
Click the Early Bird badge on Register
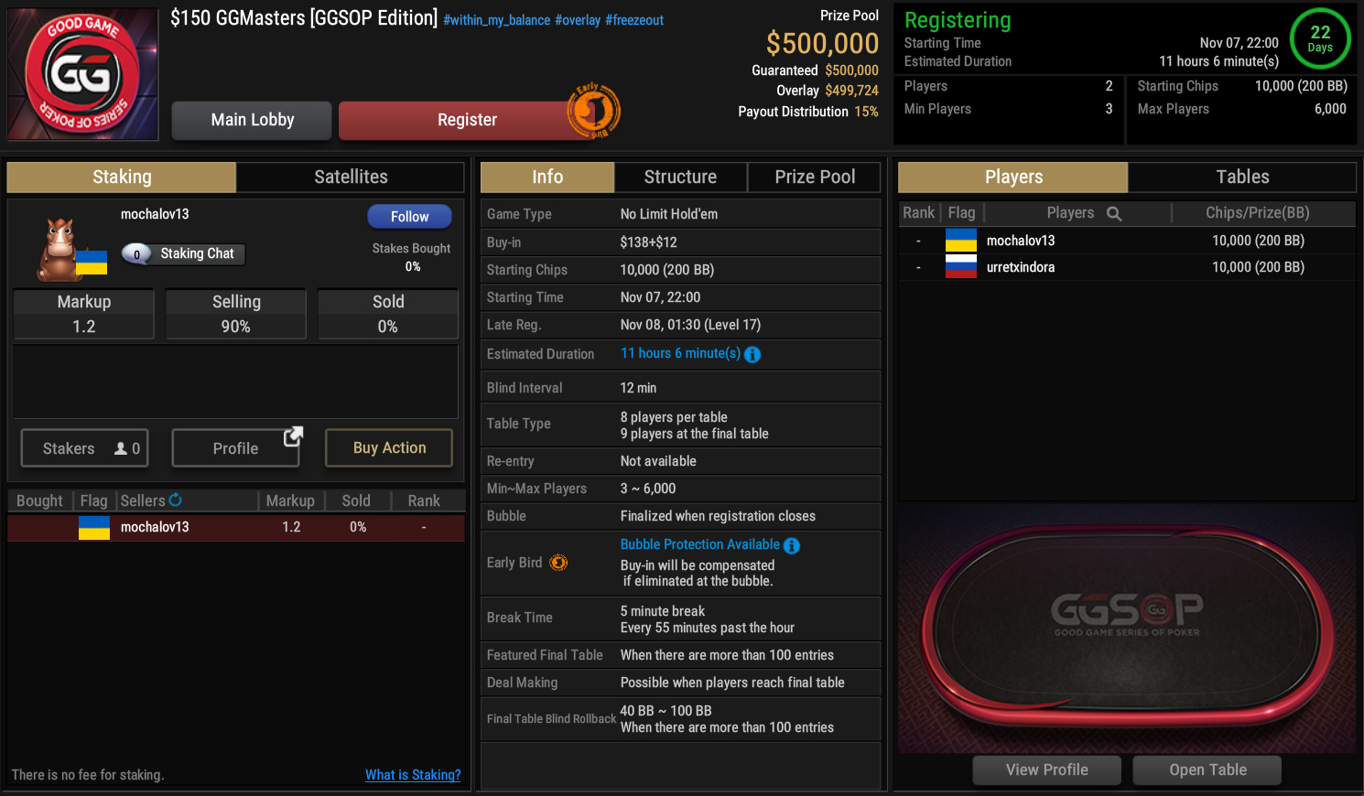[x=593, y=112]
